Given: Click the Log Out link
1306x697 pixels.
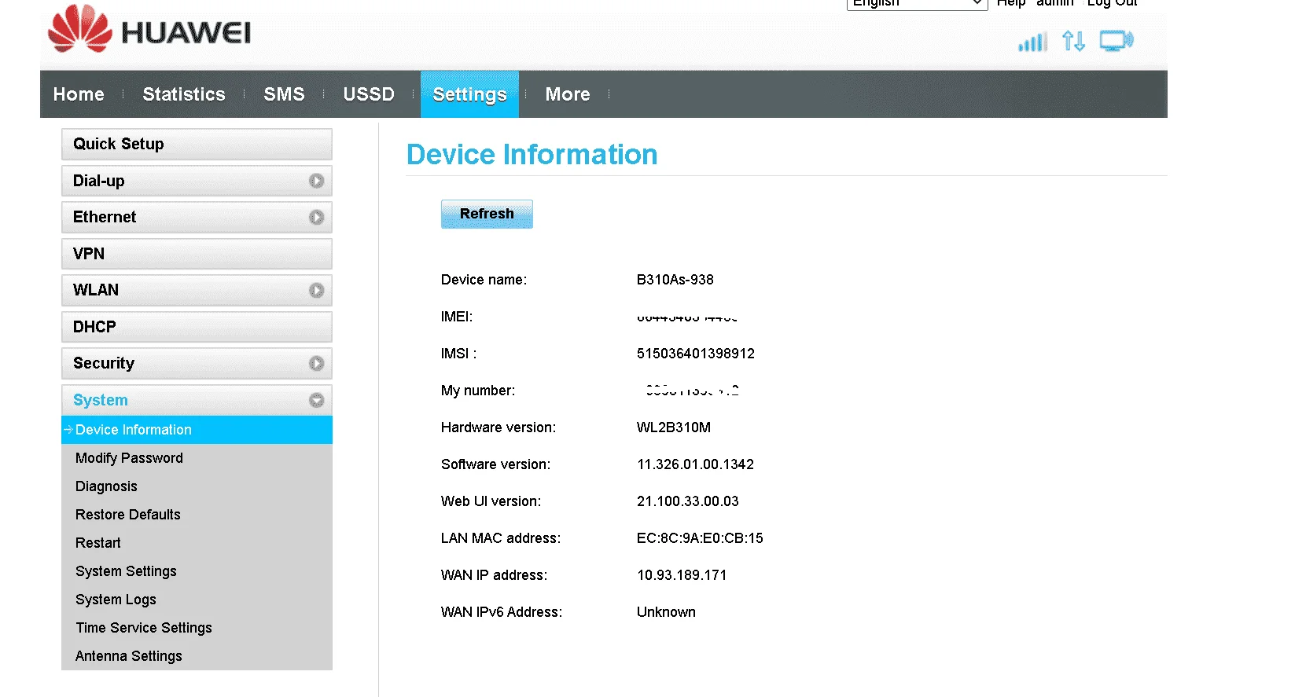Looking at the screenshot, I should pos(1112,3).
